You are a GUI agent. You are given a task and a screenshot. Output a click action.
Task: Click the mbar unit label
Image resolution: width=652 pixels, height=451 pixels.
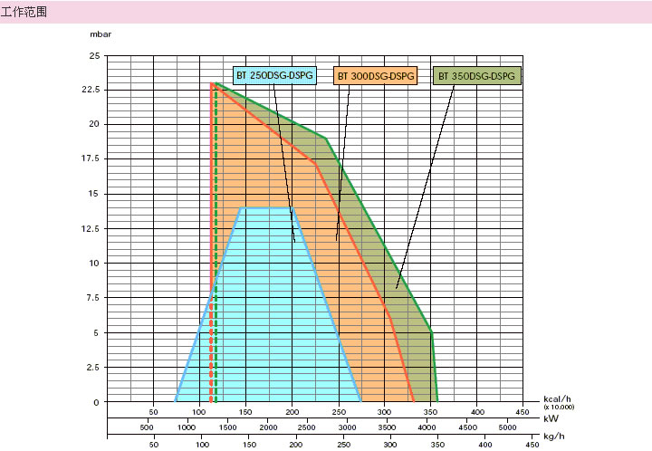click(x=99, y=34)
